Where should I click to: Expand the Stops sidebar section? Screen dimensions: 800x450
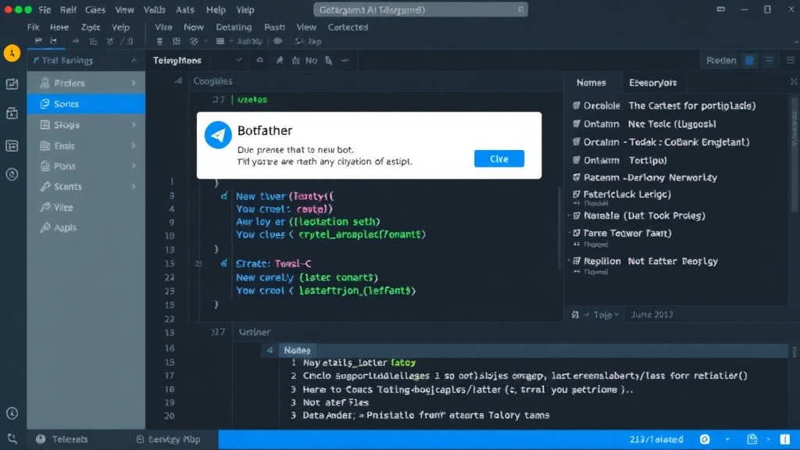pos(134,124)
